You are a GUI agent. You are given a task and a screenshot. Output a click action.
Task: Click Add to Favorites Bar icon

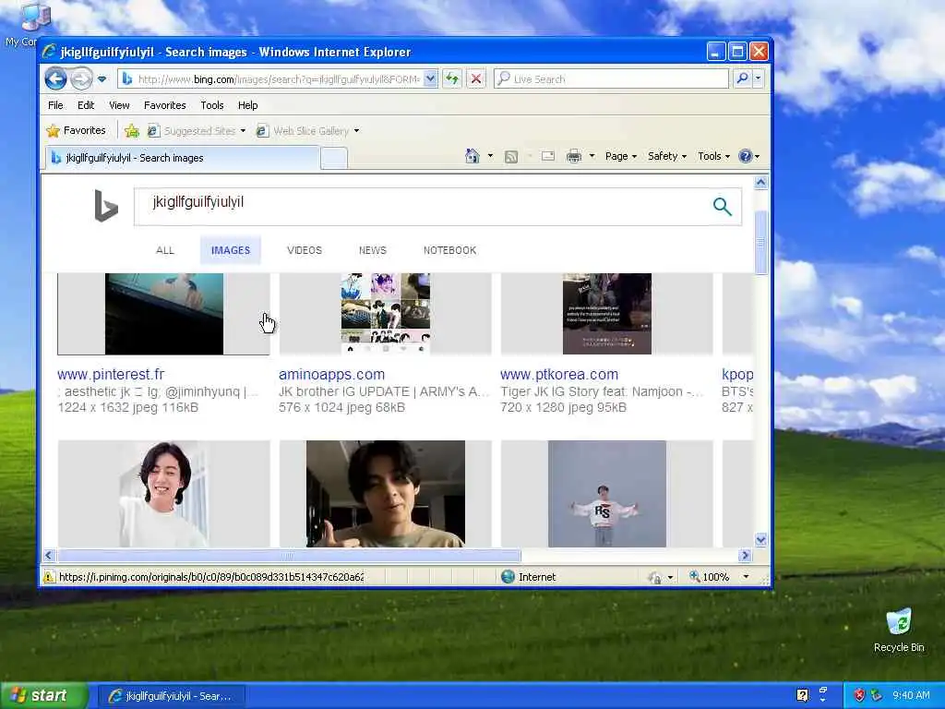pyautogui.click(x=132, y=131)
